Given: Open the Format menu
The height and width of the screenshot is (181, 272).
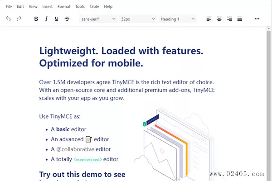Looking at the screenshot, I should pyautogui.click(x=64, y=7).
